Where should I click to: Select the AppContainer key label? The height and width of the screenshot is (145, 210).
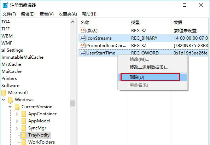pyautogui.click(x=42, y=114)
